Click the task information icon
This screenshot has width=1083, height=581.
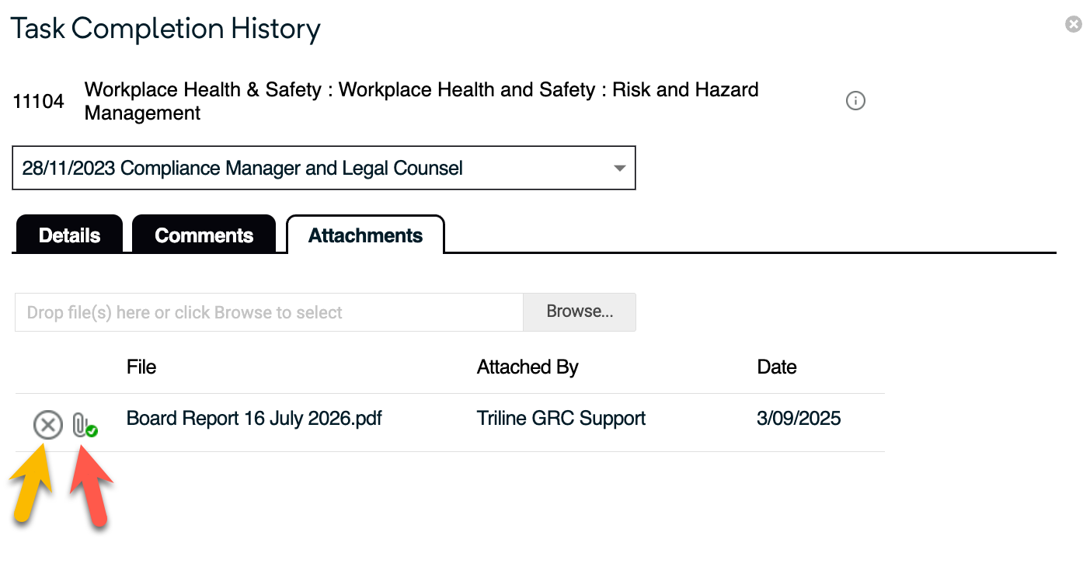coord(855,101)
